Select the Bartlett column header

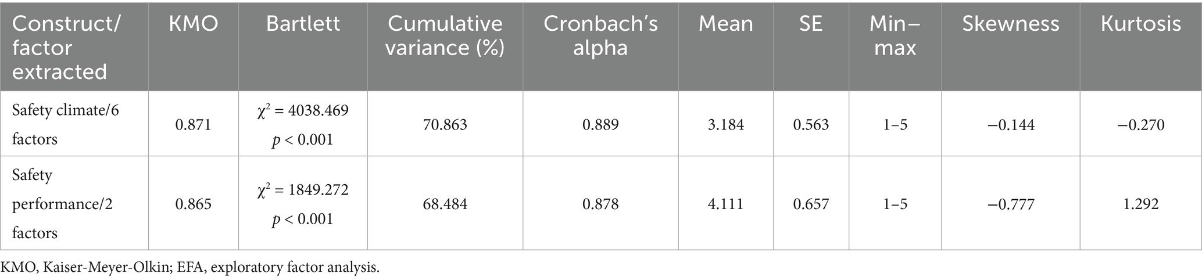pyautogui.click(x=302, y=24)
